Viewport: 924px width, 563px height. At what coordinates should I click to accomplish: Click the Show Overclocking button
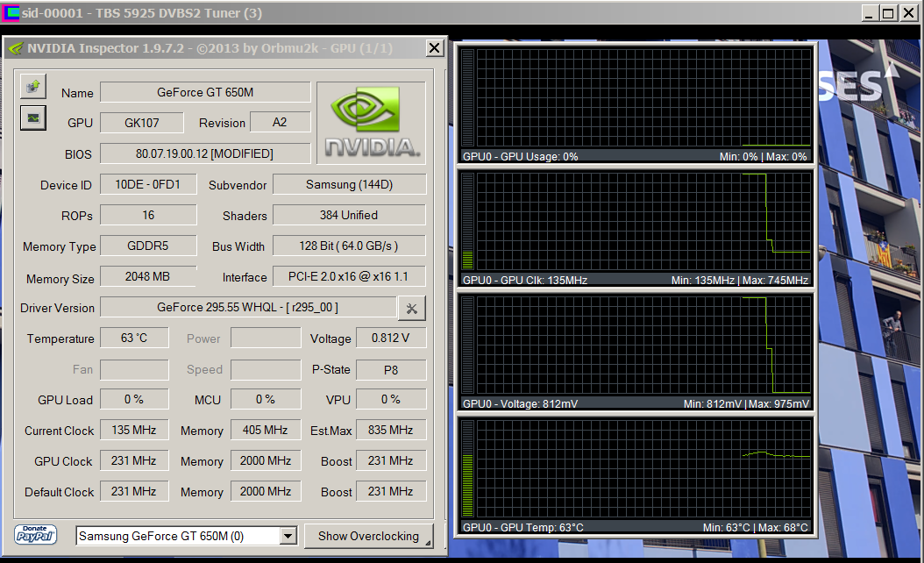tap(369, 536)
